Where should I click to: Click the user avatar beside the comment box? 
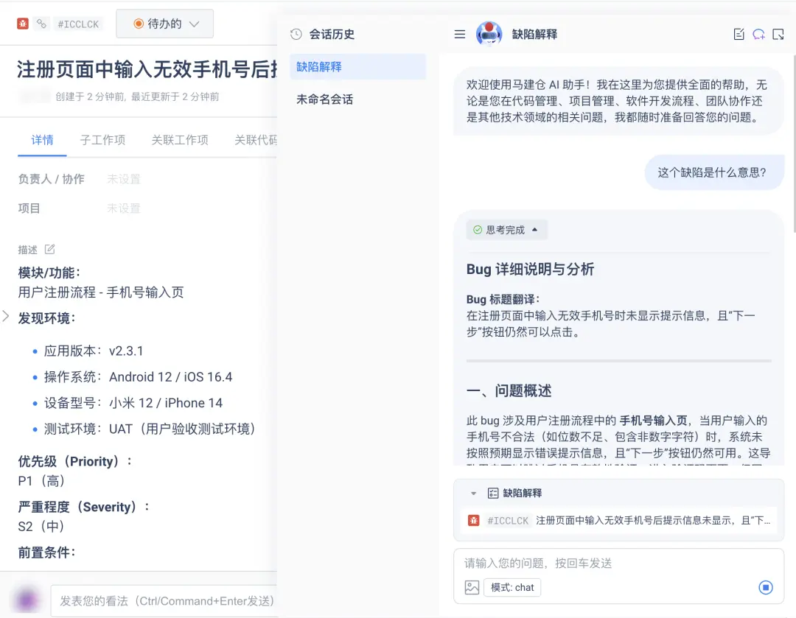(27, 600)
